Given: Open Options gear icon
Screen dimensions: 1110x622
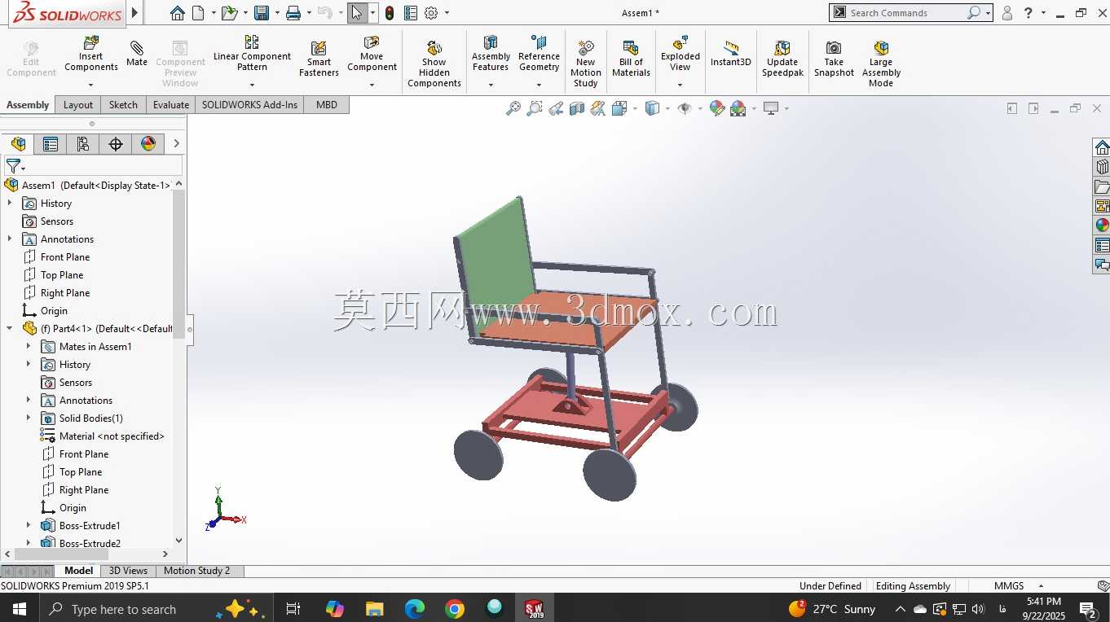Looking at the screenshot, I should (431, 13).
